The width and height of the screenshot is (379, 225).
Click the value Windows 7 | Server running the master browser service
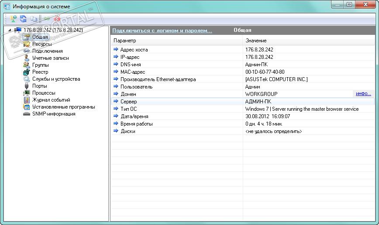[x=302, y=109]
